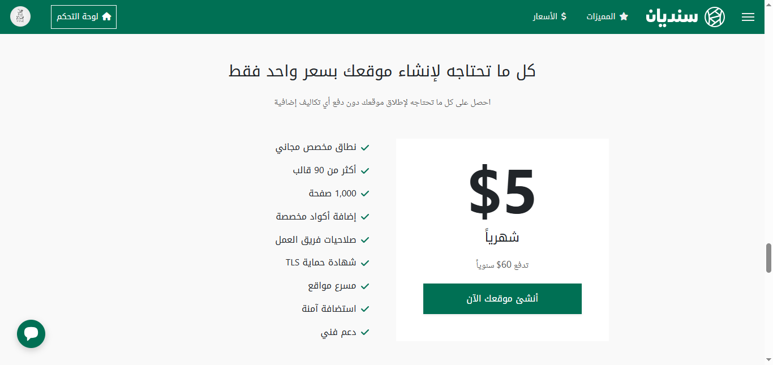Click the أنشئ موقعك الآن button

pos(503,299)
